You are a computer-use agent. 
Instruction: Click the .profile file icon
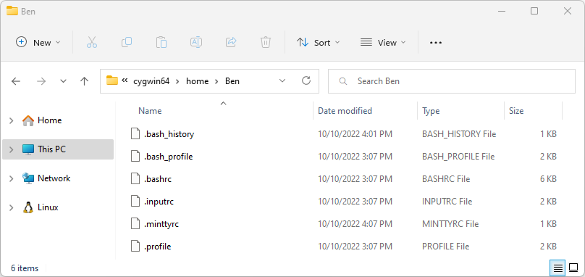point(135,247)
